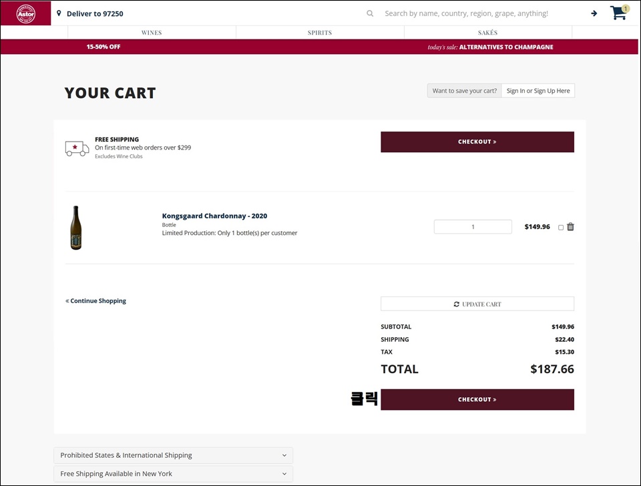The width and height of the screenshot is (641, 486).
Task: Open the Sakés menu
Action: [487, 33]
